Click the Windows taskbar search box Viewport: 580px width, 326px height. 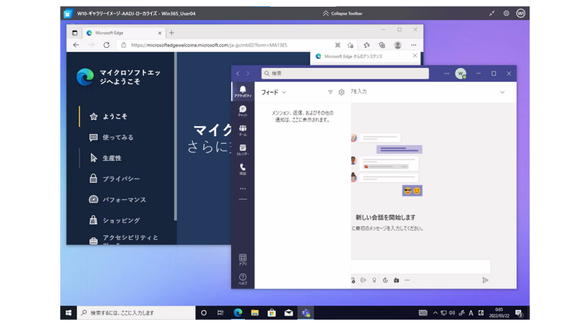coord(136,312)
